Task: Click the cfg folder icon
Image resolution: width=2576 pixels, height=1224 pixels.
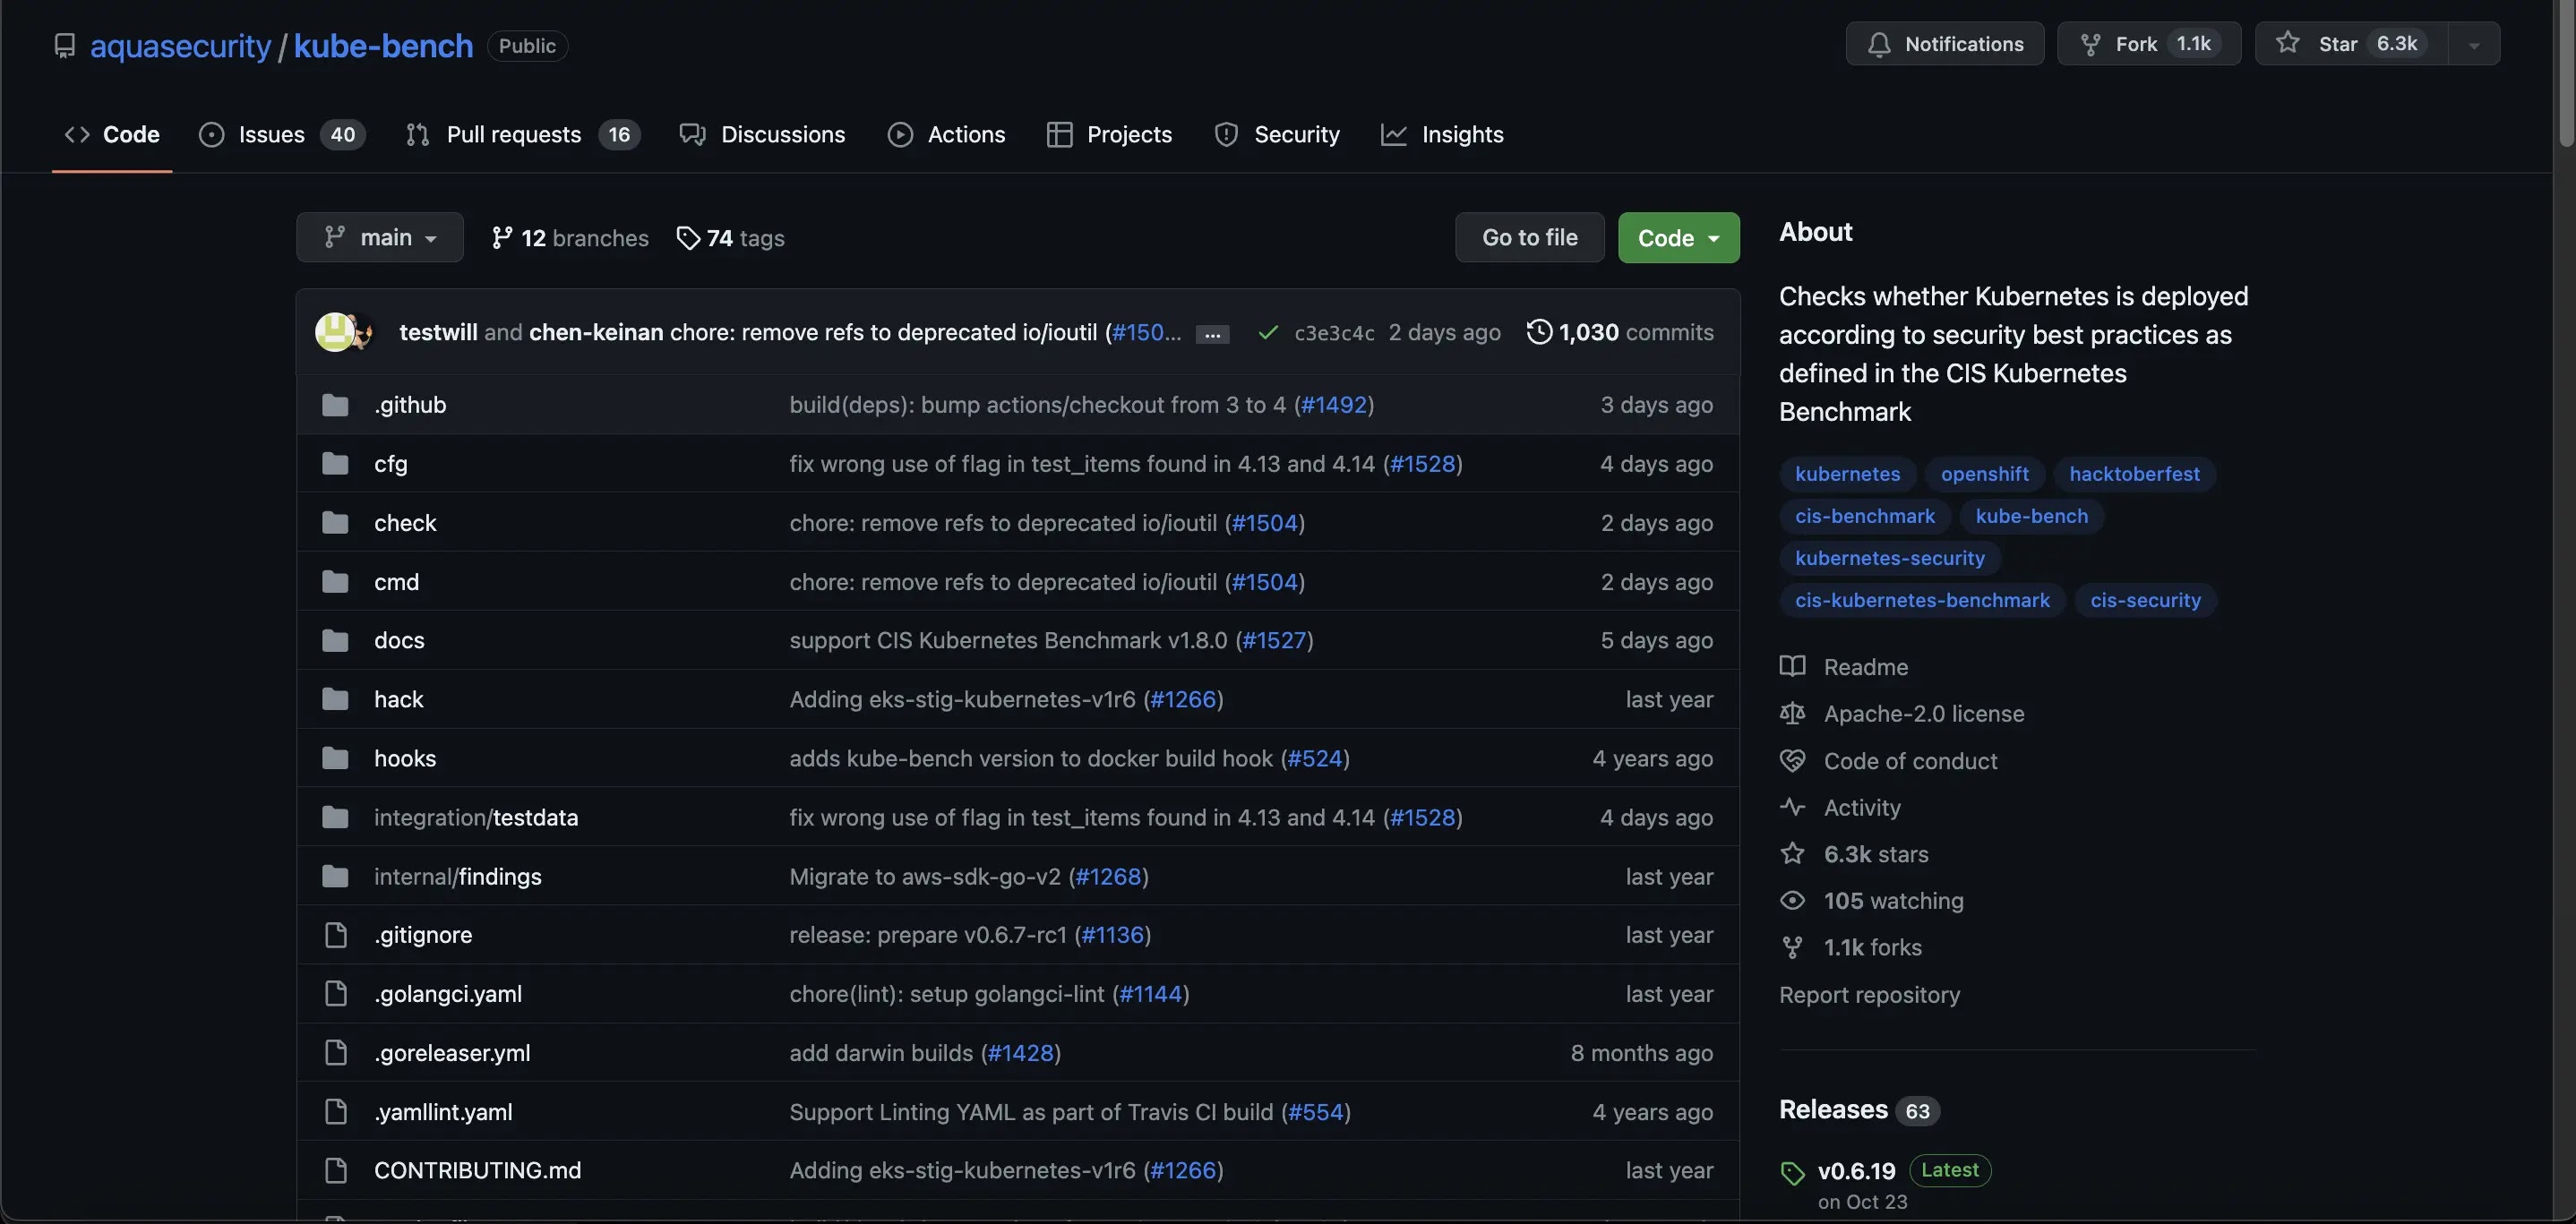Action: pos(335,464)
